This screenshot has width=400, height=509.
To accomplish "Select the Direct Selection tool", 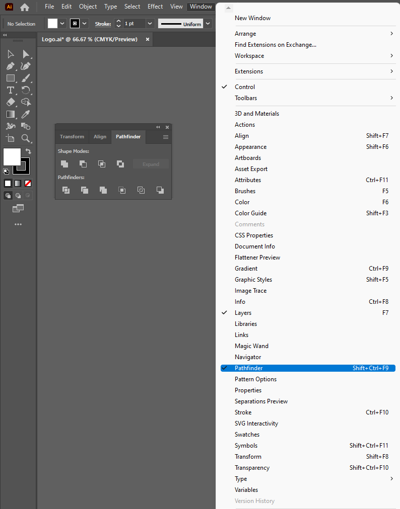I will pyautogui.click(x=26, y=54).
